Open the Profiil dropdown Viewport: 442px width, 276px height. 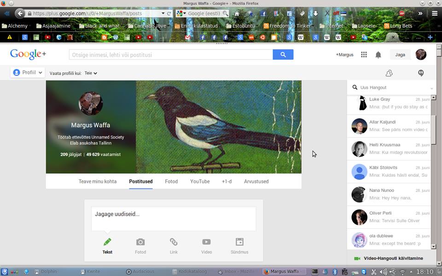pos(28,73)
